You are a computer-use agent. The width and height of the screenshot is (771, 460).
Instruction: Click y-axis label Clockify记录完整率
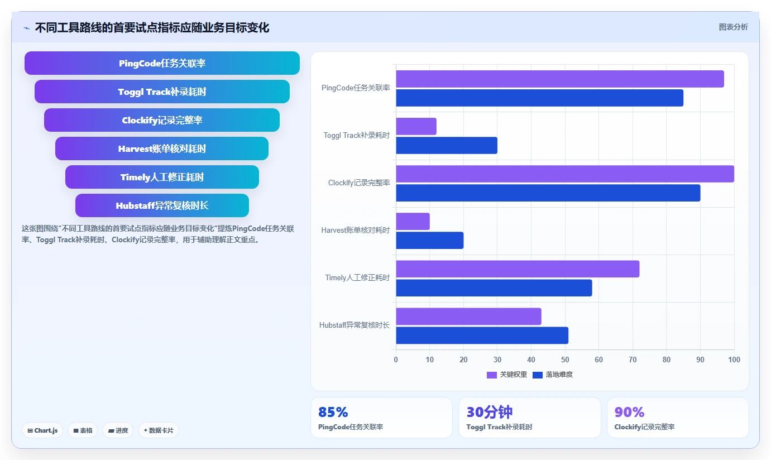coord(359,183)
